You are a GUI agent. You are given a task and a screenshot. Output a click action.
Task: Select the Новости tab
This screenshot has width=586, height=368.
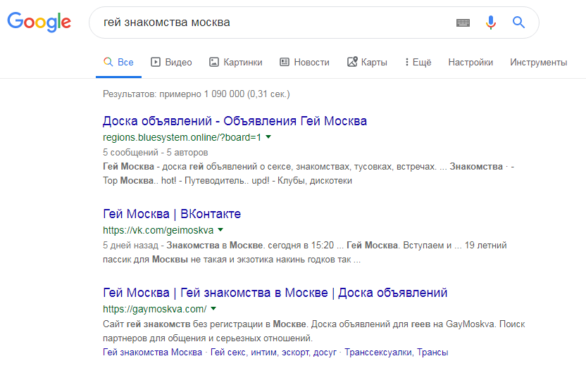[304, 62]
